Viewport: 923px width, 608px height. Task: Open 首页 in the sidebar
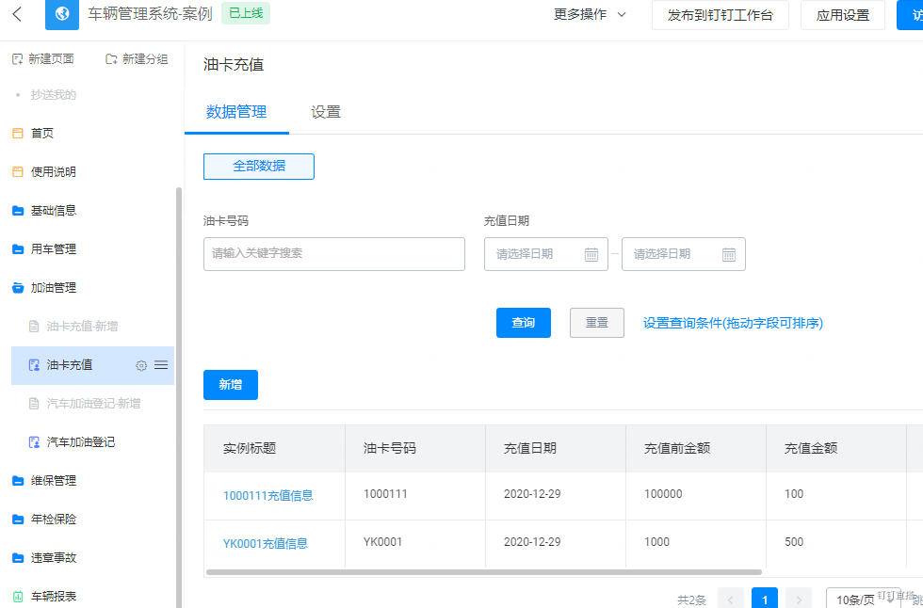tap(42, 134)
